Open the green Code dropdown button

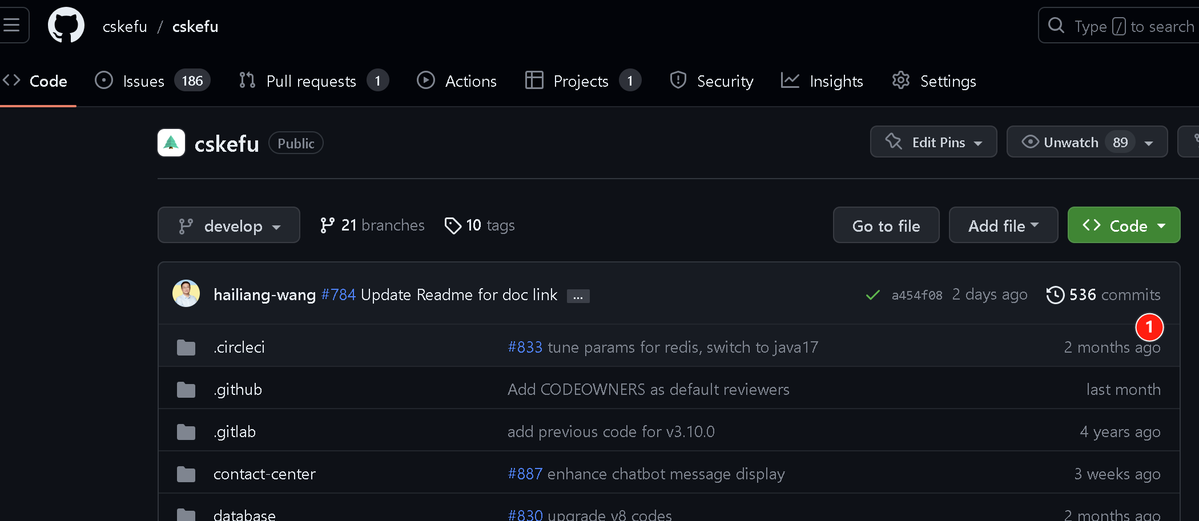click(x=1124, y=225)
